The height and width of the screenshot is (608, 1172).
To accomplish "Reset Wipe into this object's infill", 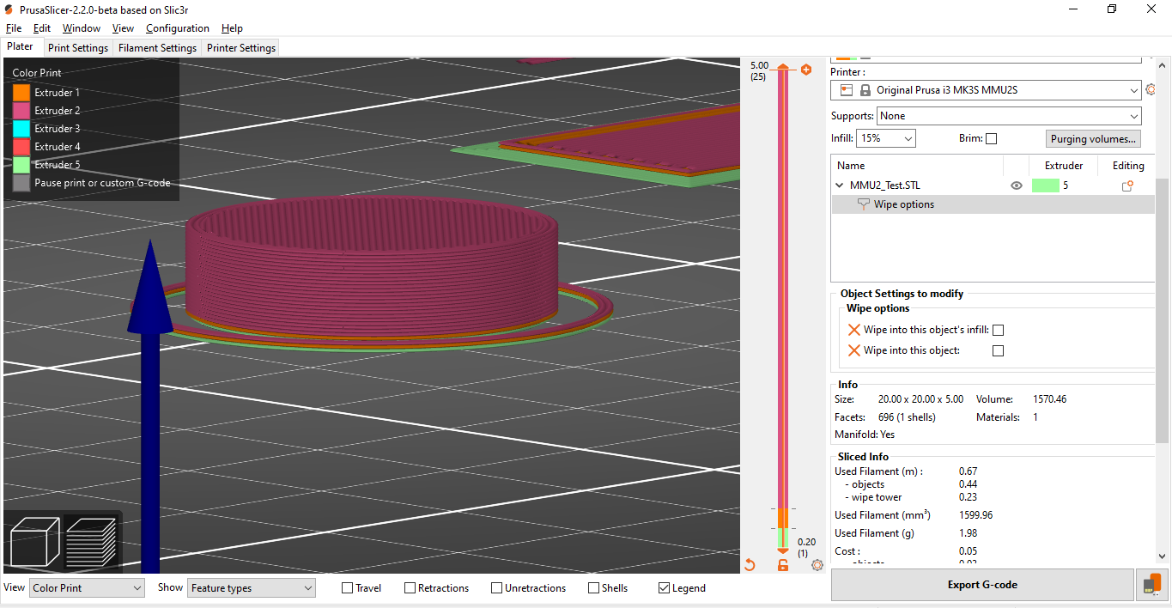I will point(854,330).
